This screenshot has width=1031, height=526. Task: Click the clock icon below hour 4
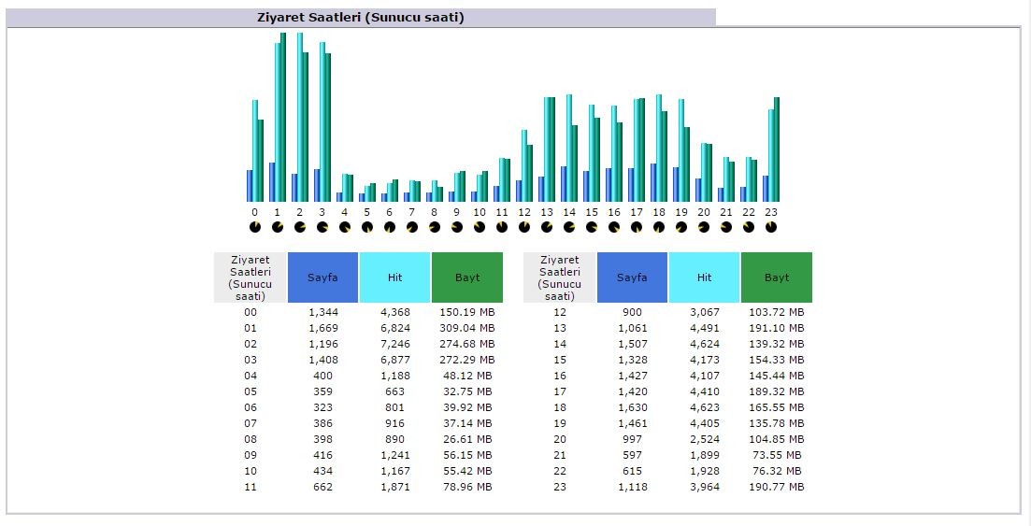tap(345, 227)
